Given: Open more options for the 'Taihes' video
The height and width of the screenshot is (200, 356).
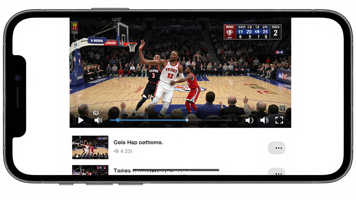Looking at the screenshot, I should (x=276, y=172).
